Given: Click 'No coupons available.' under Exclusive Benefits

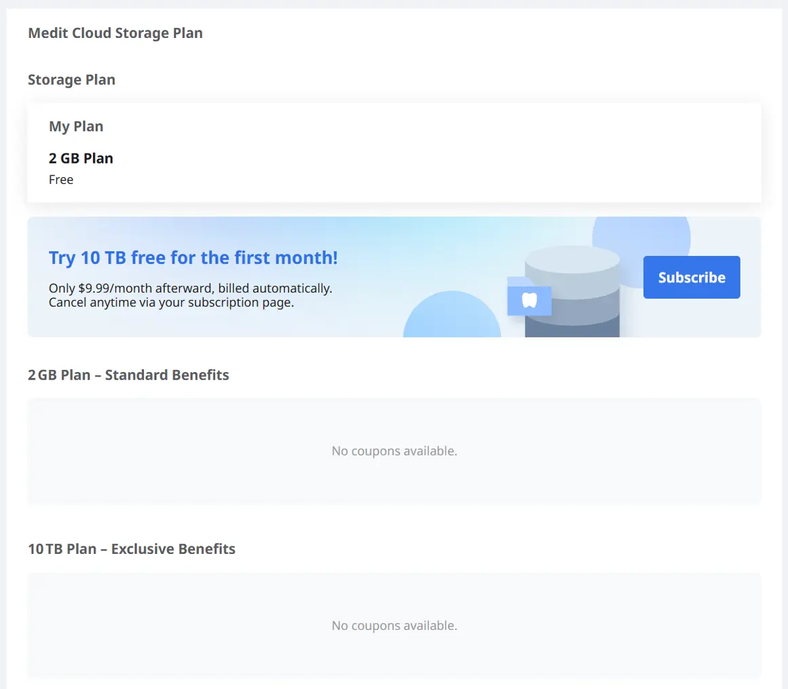Looking at the screenshot, I should pyautogui.click(x=394, y=625).
